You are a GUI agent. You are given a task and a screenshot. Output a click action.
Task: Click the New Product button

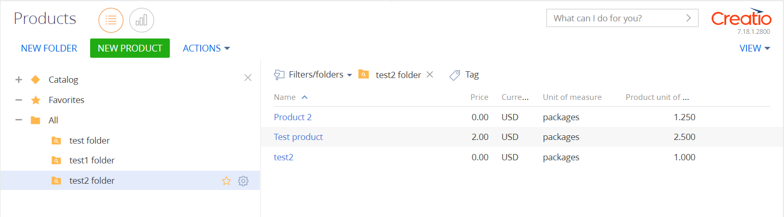[x=130, y=48]
